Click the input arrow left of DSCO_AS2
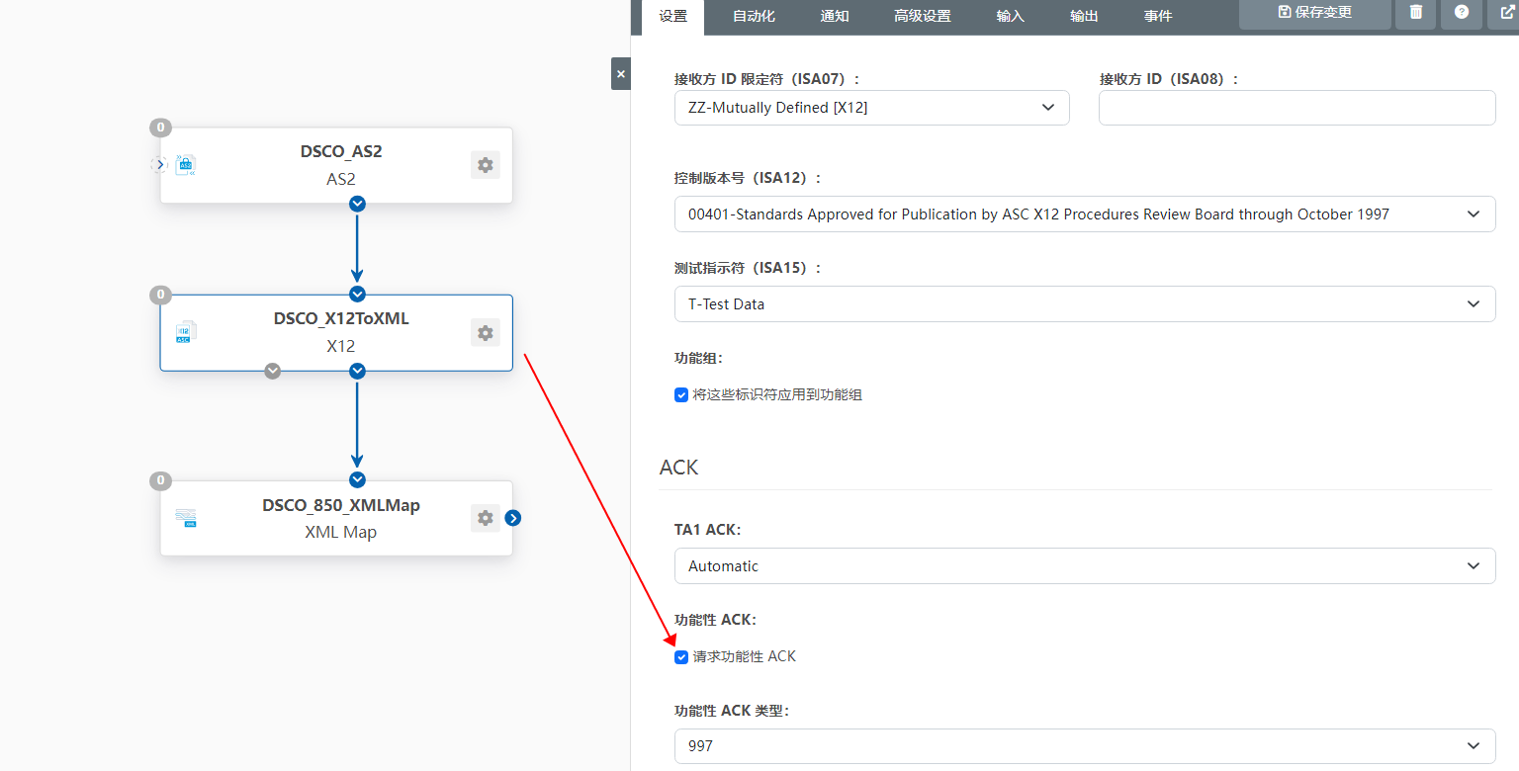The height and width of the screenshot is (771, 1519). [160, 164]
